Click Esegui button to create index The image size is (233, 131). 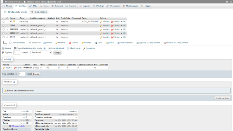click(36, 74)
